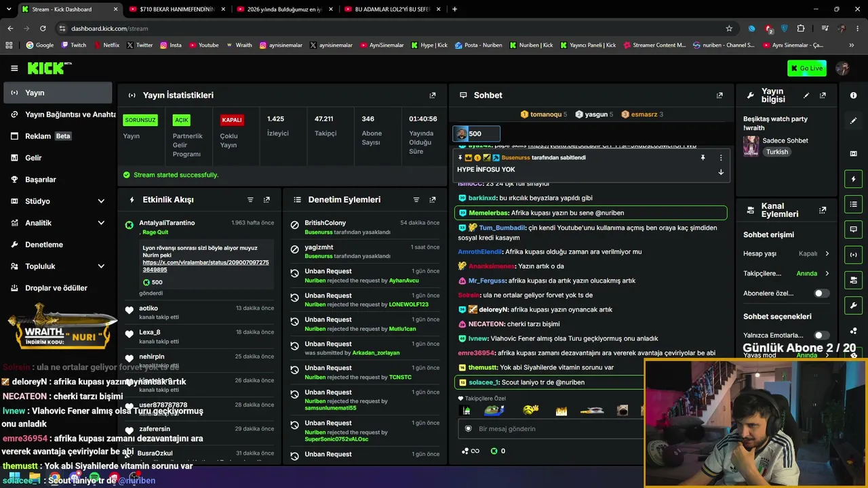Toggle the lightning bolt widget in right rail

[x=854, y=179]
